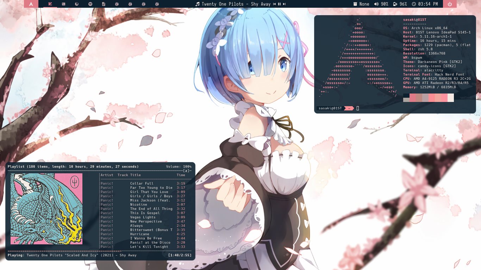The width and height of the screenshot is (481, 270).
Task: Select 'Hurricane' in the playlist
Action: 139,234
